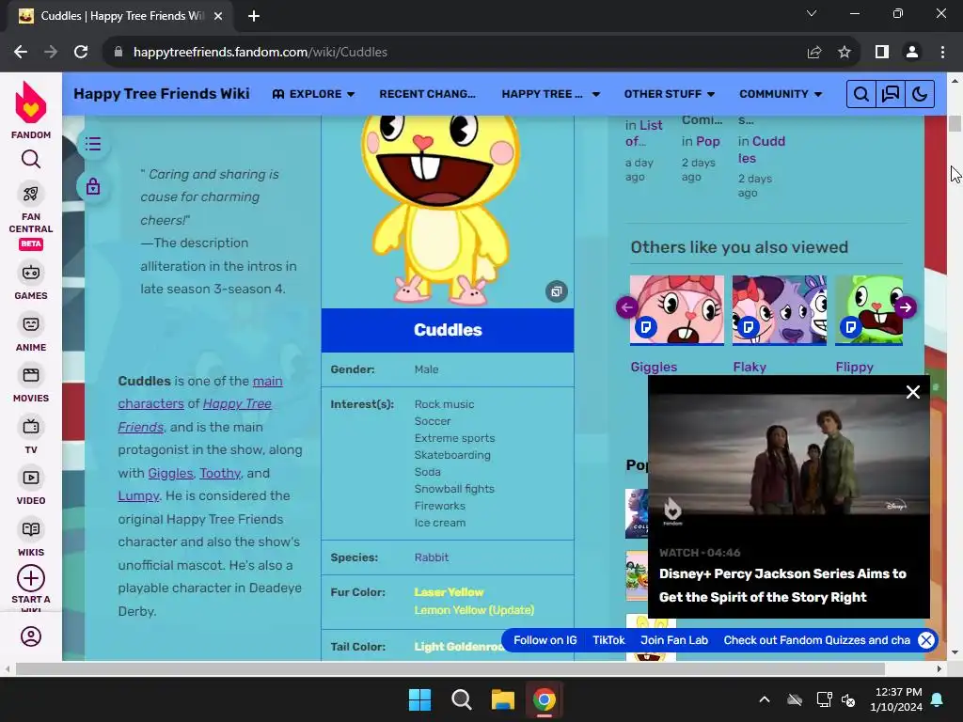Search the wiki with magnifier icon
Image resolution: width=963 pixels, height=722 pixels.
coord(861,94)
